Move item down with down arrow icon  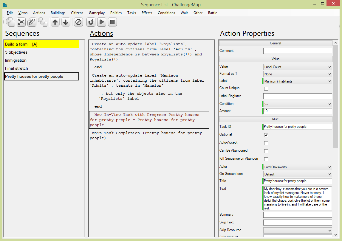pyautogui.click(x=66, y=22)
